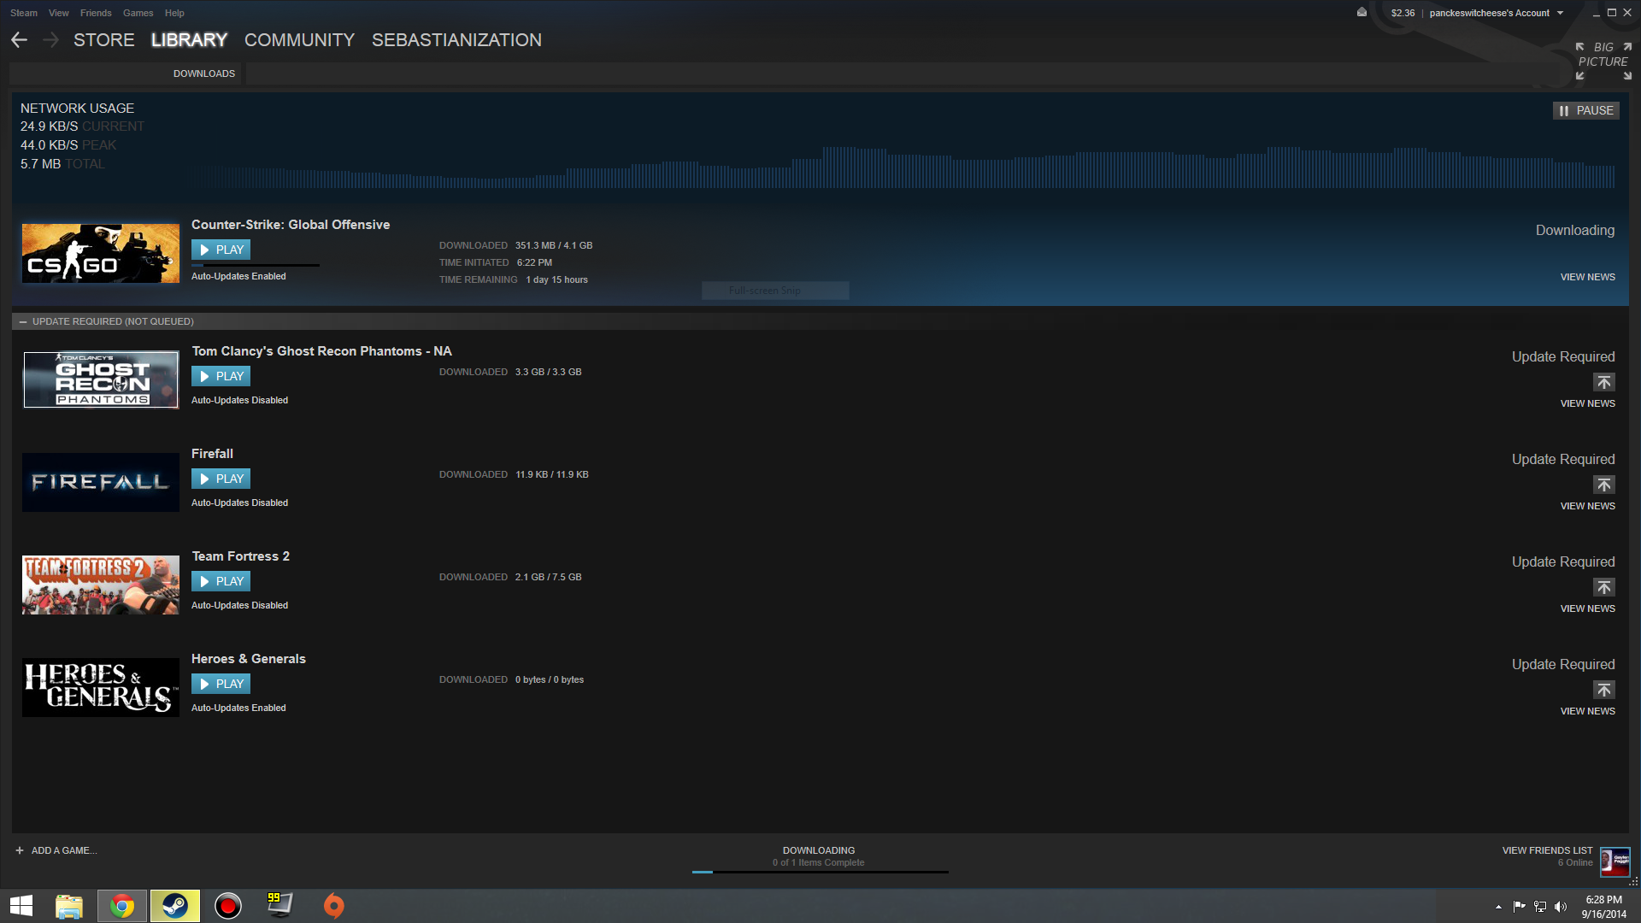Go back with the left arrow

(x=20, y=40)
